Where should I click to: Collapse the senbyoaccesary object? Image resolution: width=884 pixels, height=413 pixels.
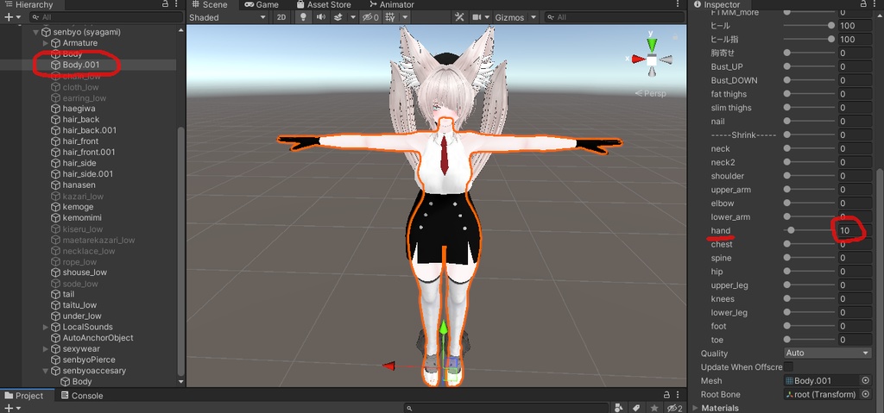pyautogui.click(x=46, y=371)
